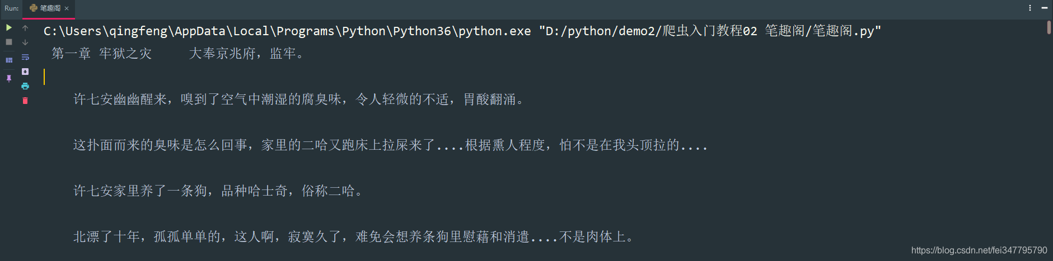Screen dimensions: 1053x261
Task: Stop the running process
Action: [9, 42]
